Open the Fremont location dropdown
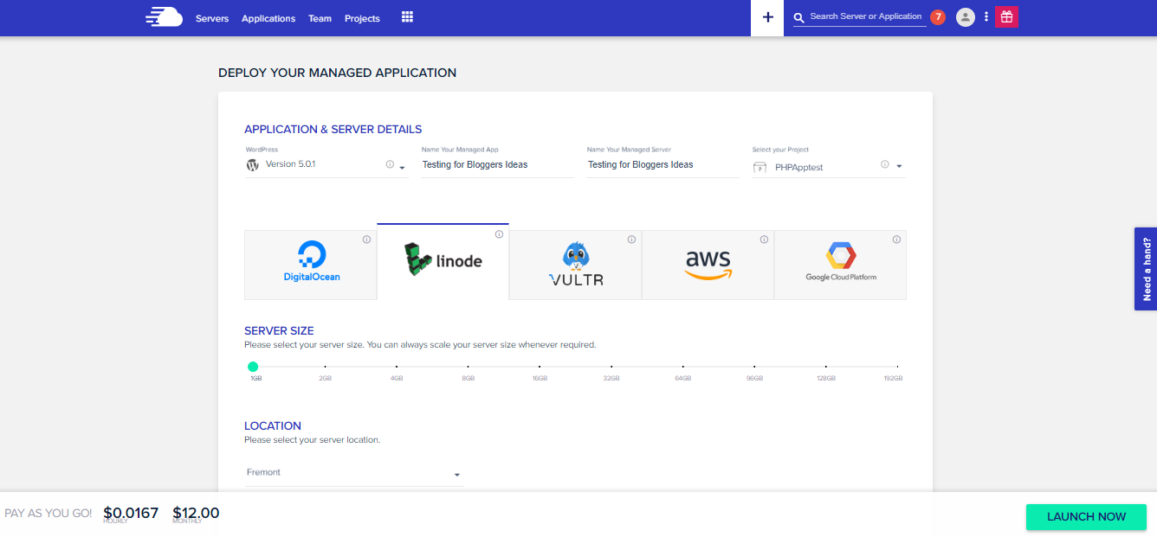Image resolution: width=1157 pixels, height=537 pixels. click(x=457, y=473)
